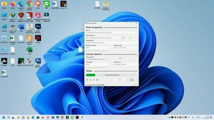
Task: Open the LINE desktop shortcut
Action: coord(46,5)
